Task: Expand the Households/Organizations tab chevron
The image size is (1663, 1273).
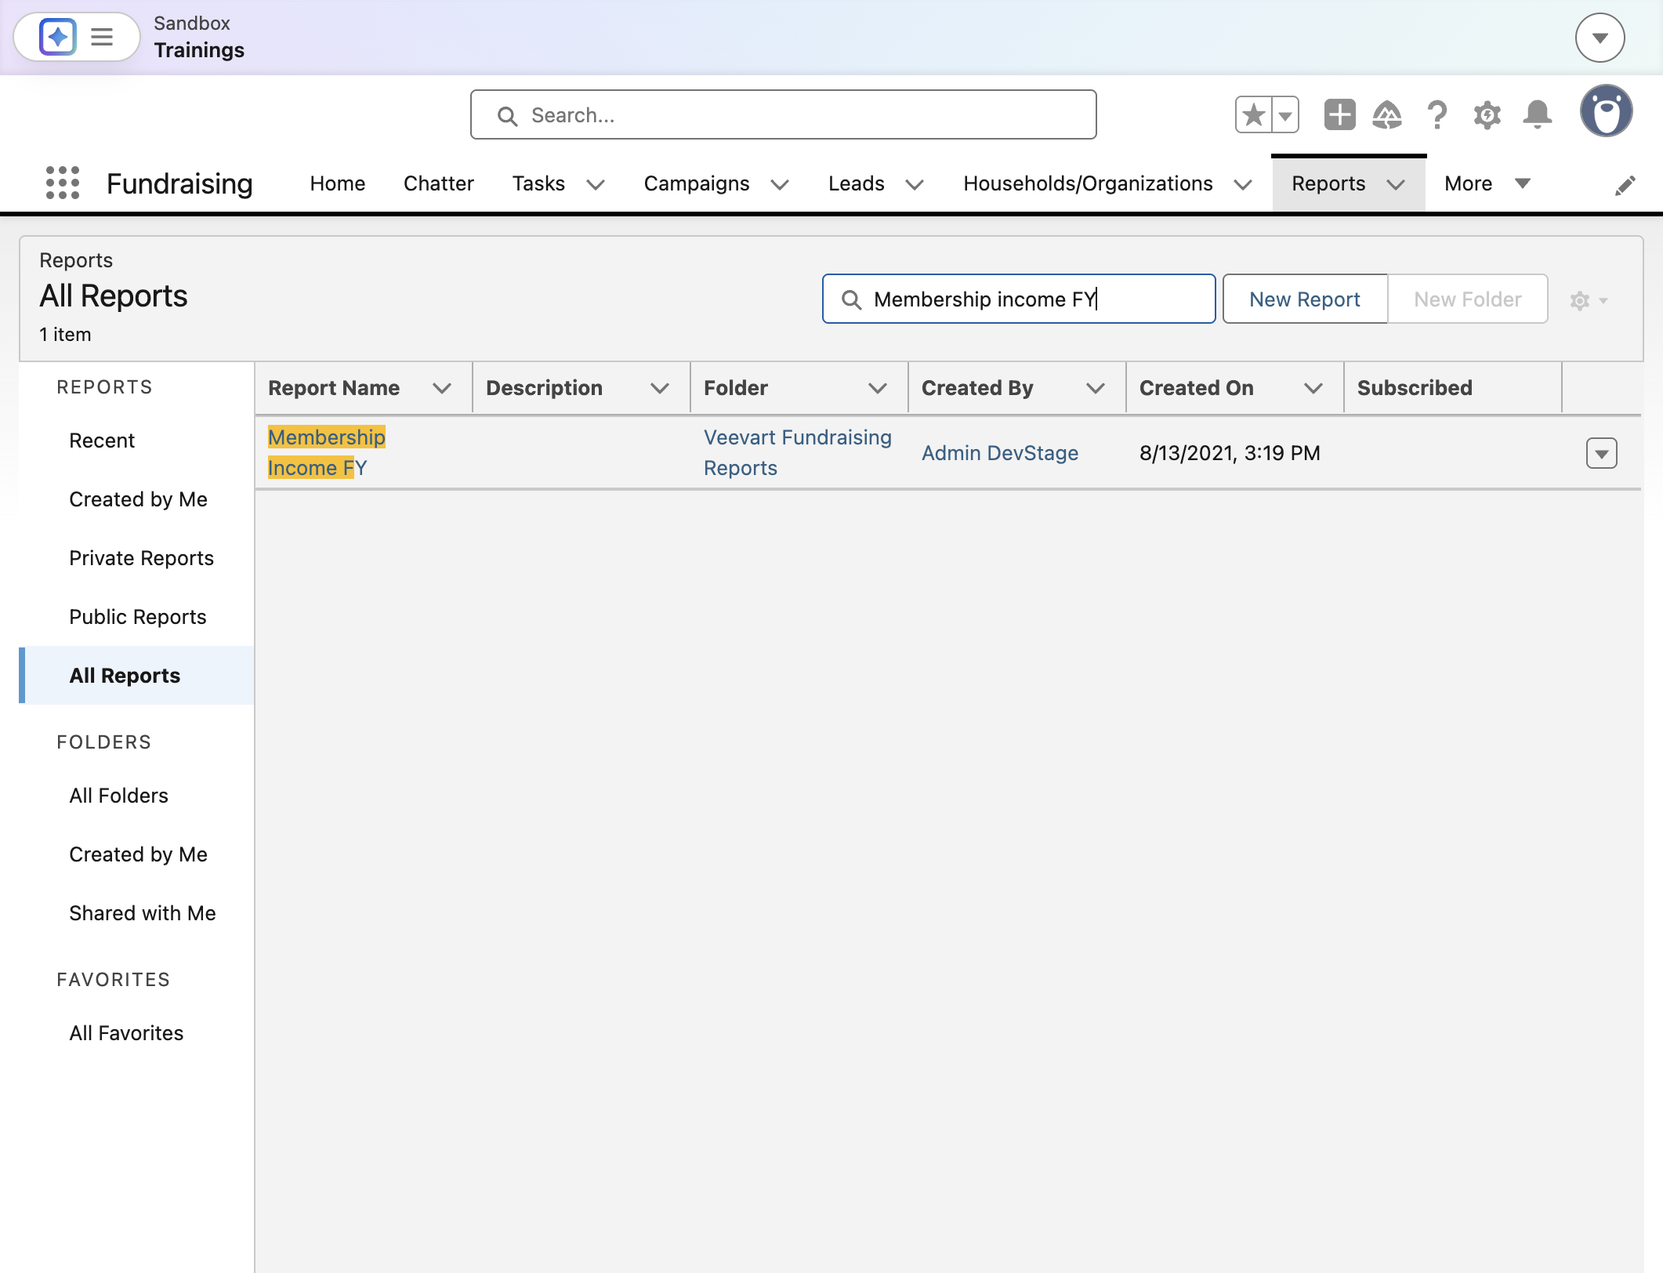Action: coord(1242,184)
